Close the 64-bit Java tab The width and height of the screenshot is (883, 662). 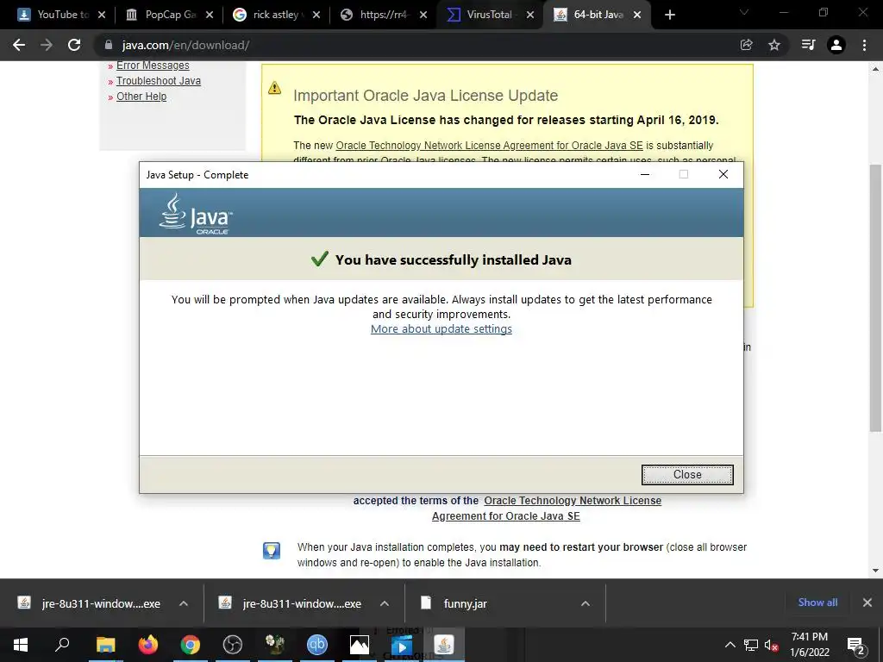[x=637, y=16]
